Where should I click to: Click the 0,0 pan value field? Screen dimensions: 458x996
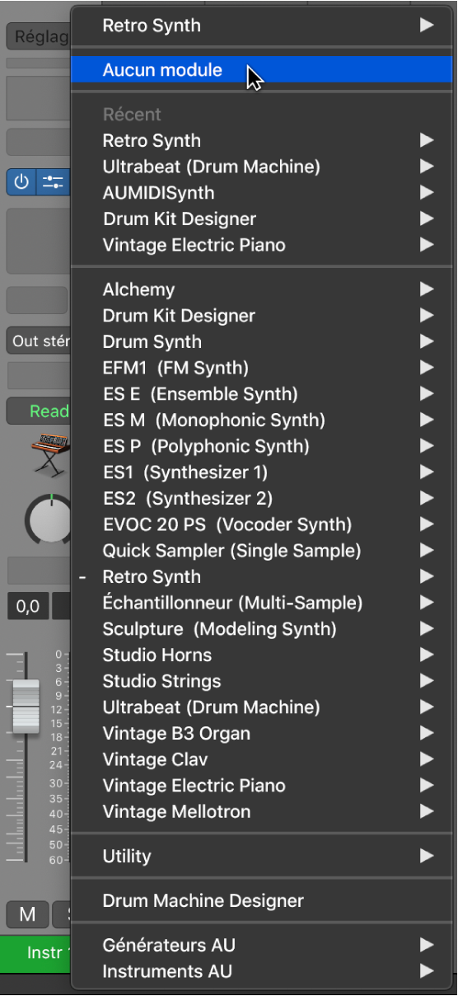[x=28, y=606]
